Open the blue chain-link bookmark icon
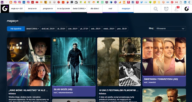This screenshot has height=102, width=192. click(x=168, y=2)
